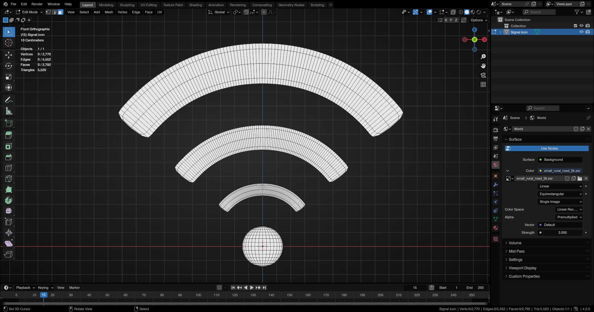594x312 pixels.
Task: Open the Render properties tab
Action: [496, 130]
